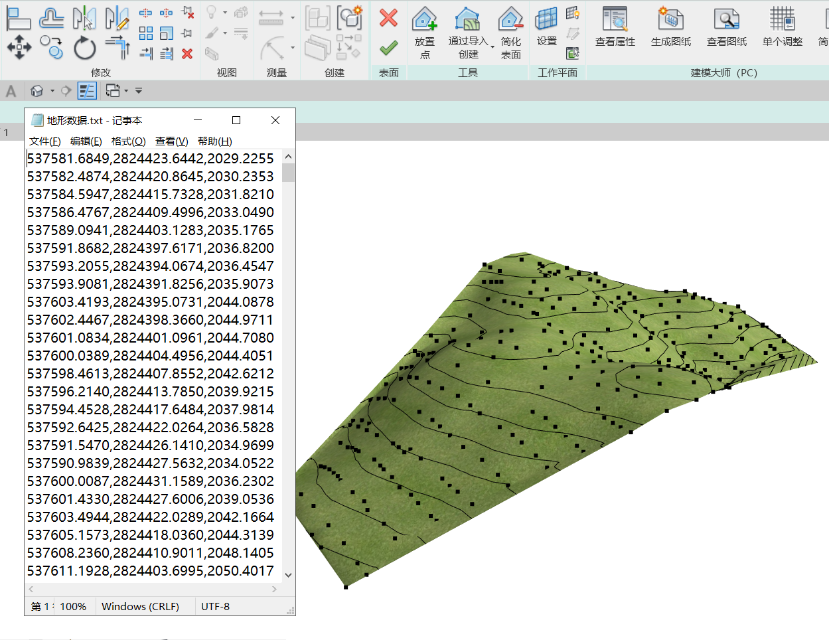
Task: Click the Aligned Dimension measure tool
Action: click(271, 18)
